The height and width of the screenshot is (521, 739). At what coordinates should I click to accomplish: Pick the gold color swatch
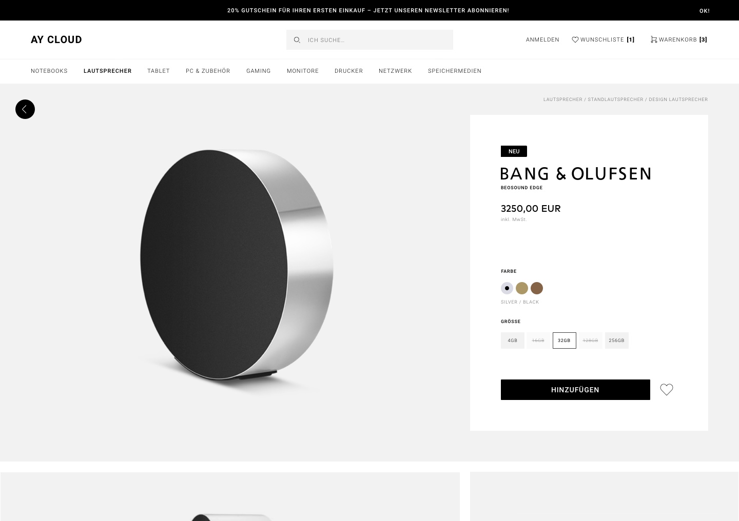(522, 288)
